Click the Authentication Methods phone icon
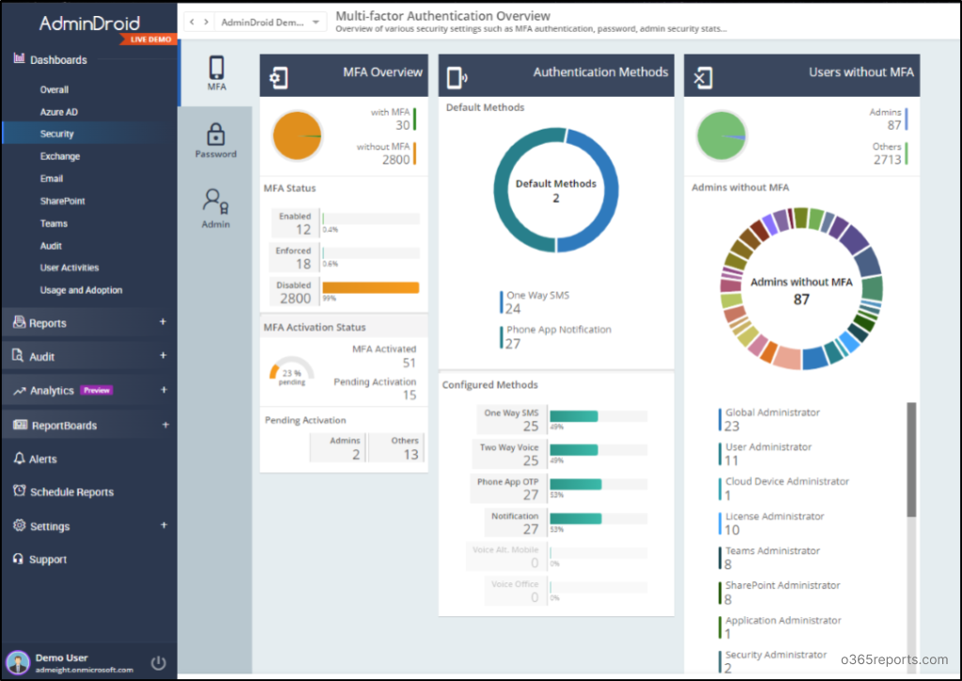The height and width of the screenshot is (681, 962). [457, 77]
